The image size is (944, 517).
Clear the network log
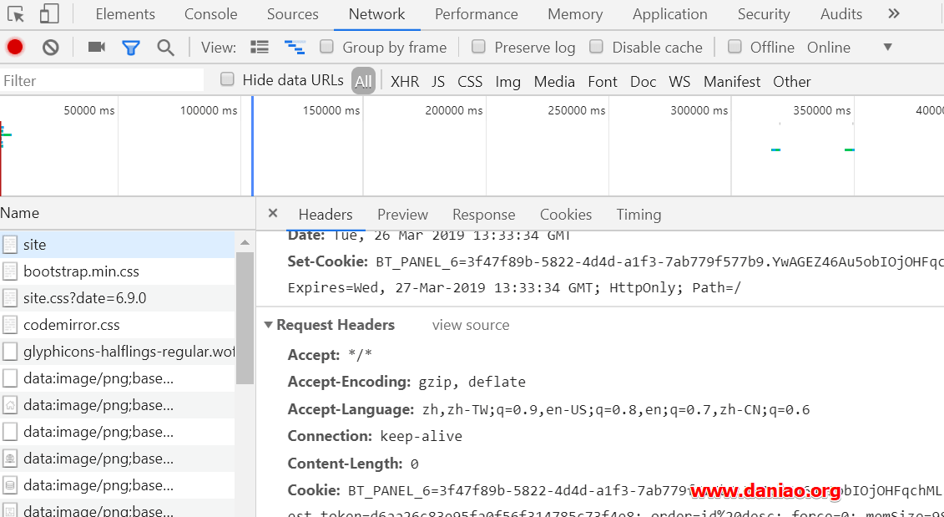(x=51, y=48)
